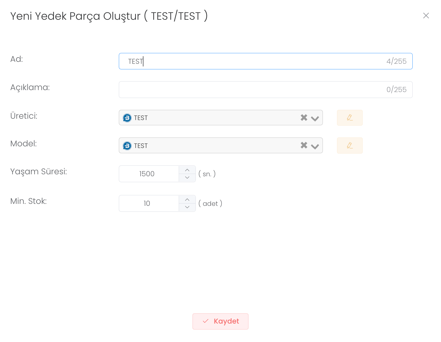Click the edit pencil icon next to Model
Viewport: 441px width, 342px height.
pos(350,145)
